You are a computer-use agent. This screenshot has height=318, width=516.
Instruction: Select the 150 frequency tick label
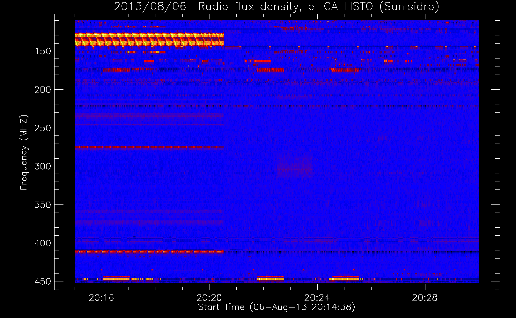[x=43, y=51]
